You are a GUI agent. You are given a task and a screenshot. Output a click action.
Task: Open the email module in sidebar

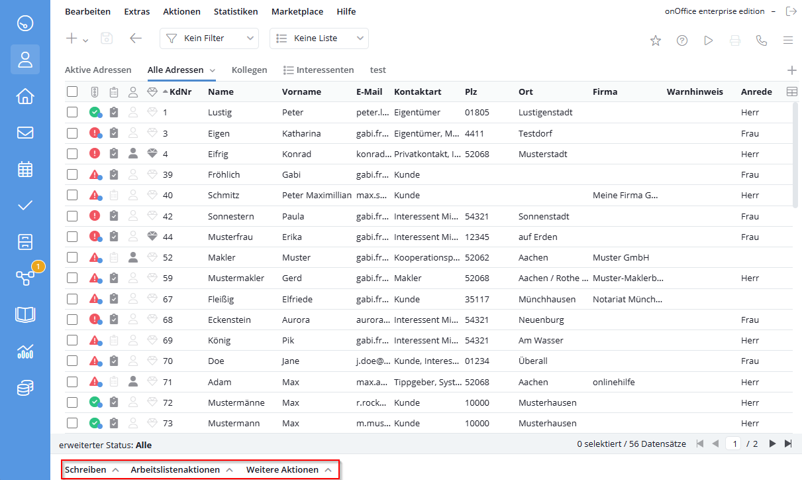[25, 133]
